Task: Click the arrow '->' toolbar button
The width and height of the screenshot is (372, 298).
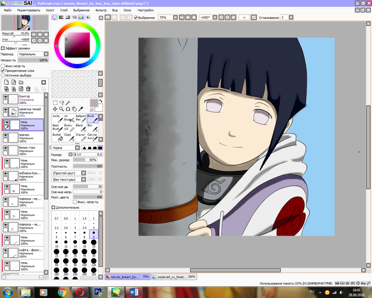Action: [244, 17]
